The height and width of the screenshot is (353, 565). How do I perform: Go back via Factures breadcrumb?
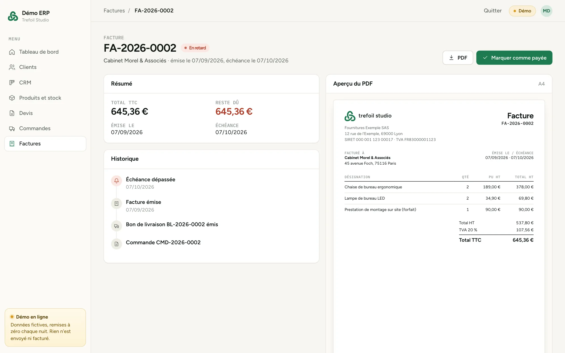tap(114, 11)
